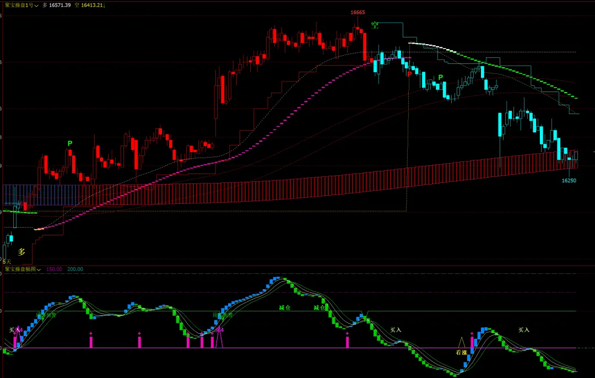Click the 16250 low price label
The height and width of the screenshot is (378, 595).
(x=569, y=181)
